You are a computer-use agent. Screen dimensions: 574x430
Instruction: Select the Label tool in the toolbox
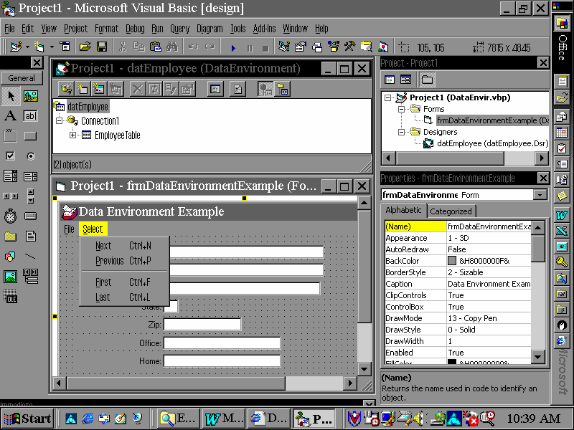10,116
